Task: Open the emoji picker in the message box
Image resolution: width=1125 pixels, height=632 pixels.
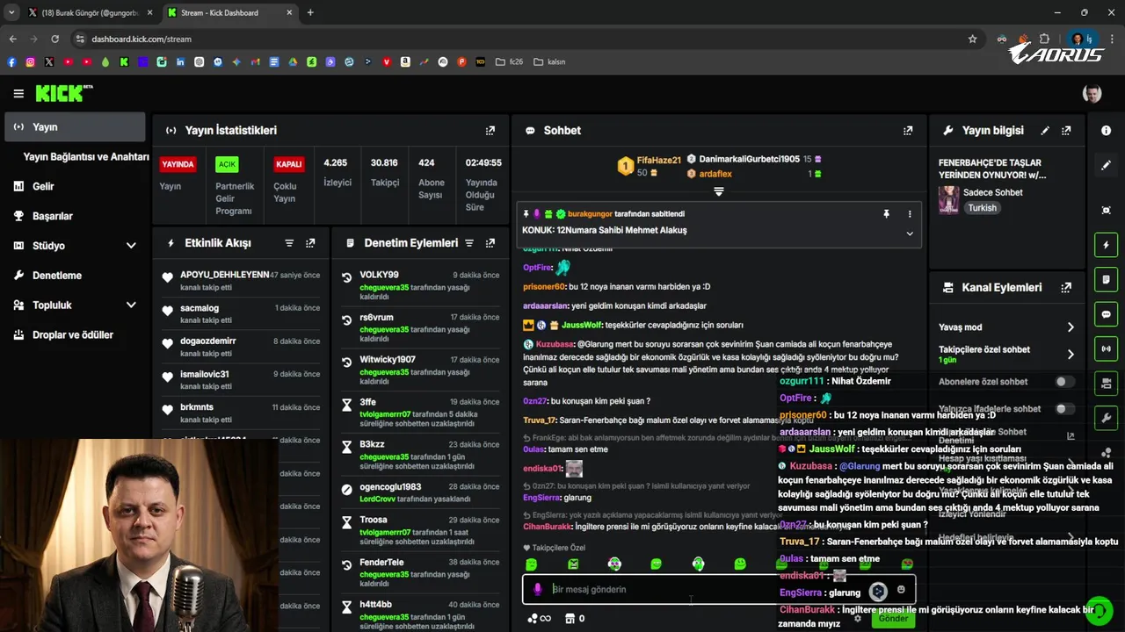Action: (x=901, y=590)
